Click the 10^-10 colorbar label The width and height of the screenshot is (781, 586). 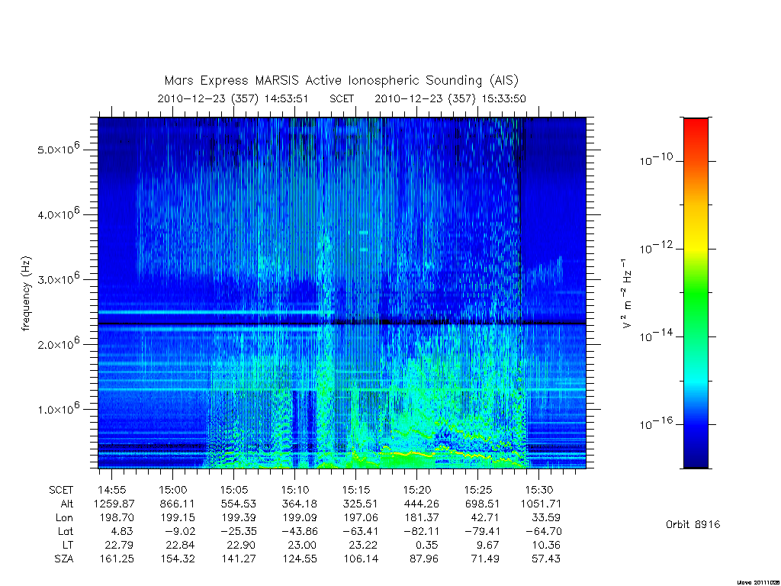point(656,159)
